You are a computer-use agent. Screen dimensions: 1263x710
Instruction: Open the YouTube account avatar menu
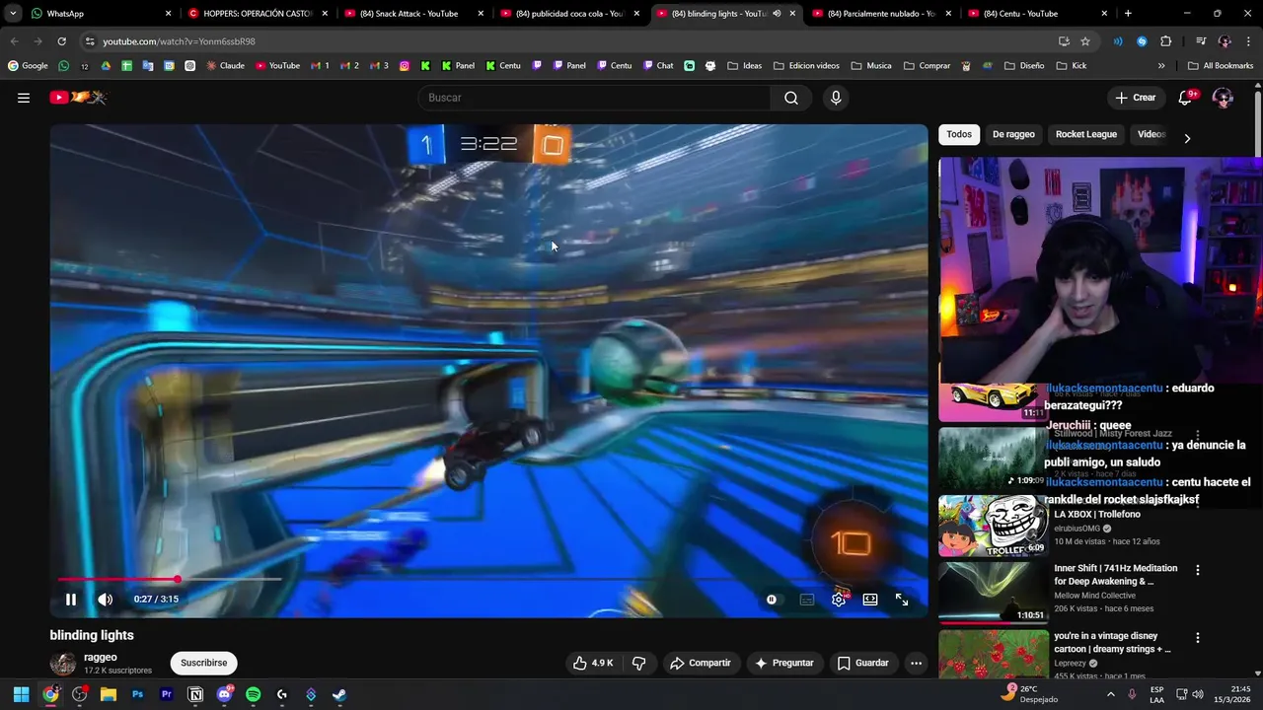1223,98
